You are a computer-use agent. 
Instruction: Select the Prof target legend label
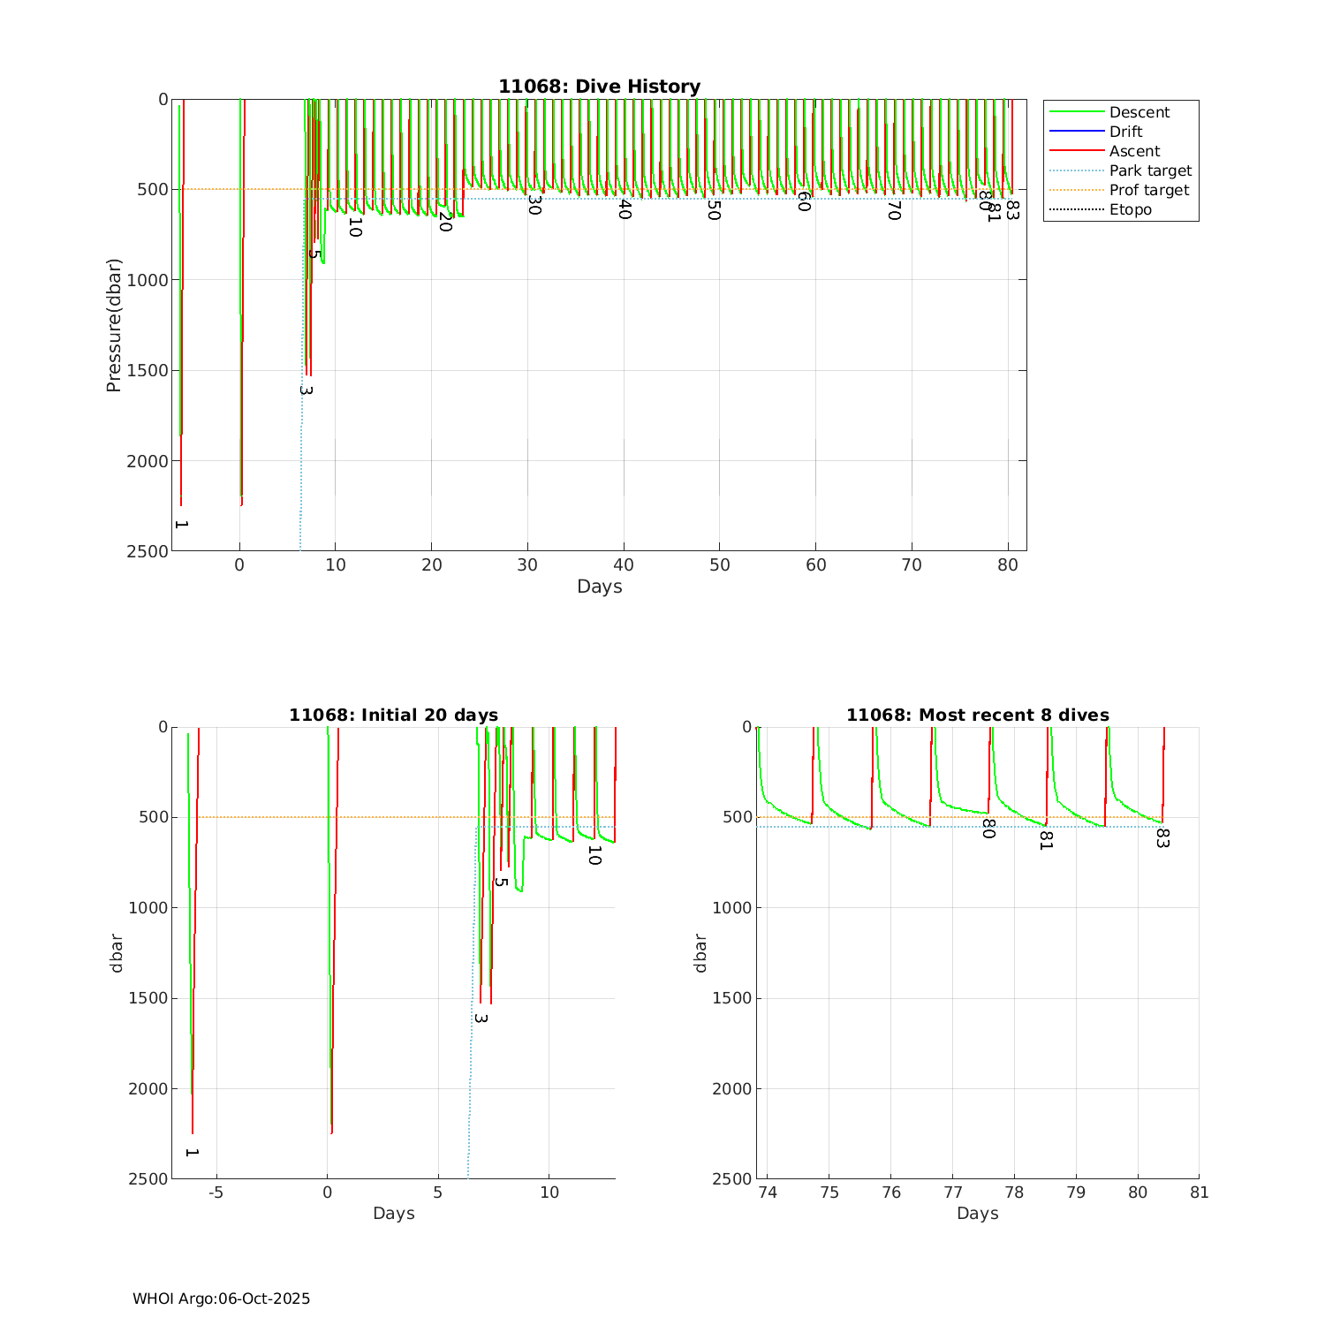1149,190
